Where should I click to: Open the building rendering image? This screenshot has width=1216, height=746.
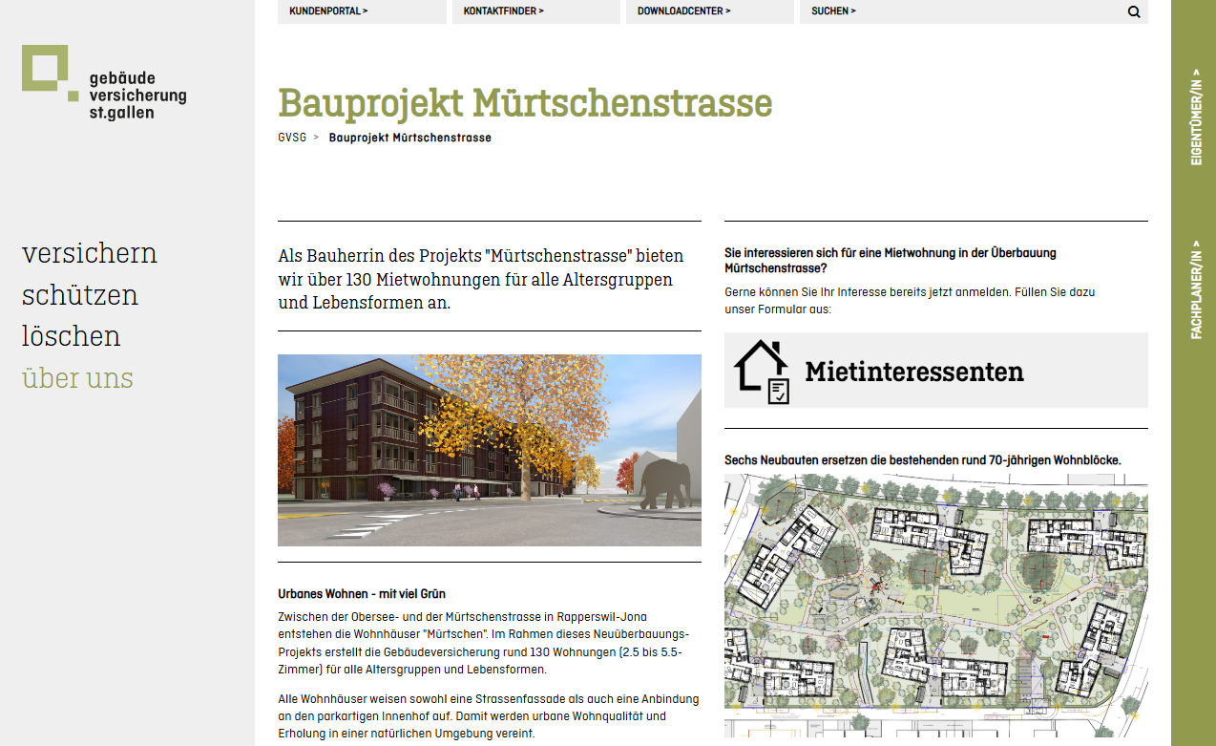pos(489,450)
